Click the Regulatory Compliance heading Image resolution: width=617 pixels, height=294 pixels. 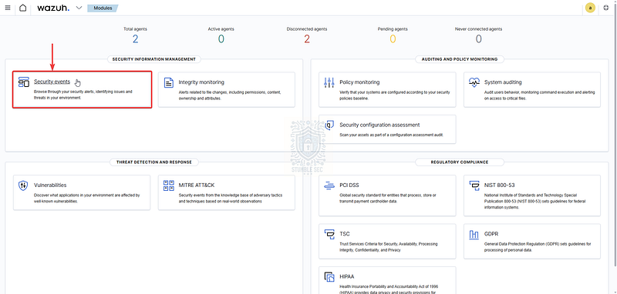coord(460,162)
